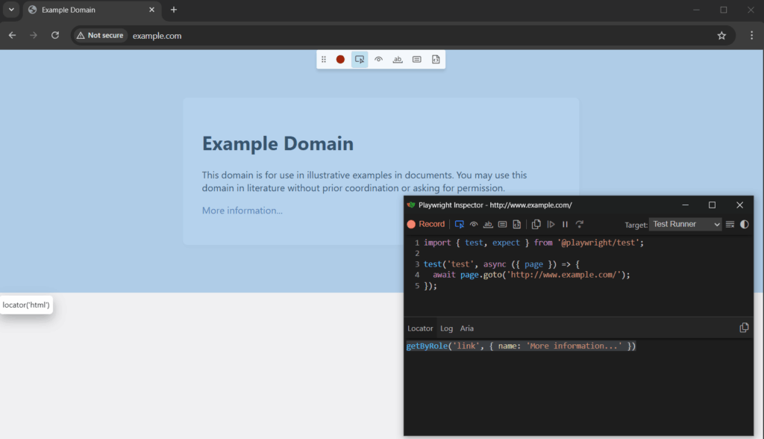Select Assert text icon in the page overlay toolbar
The image size is (764, 439).
[398, 60]
